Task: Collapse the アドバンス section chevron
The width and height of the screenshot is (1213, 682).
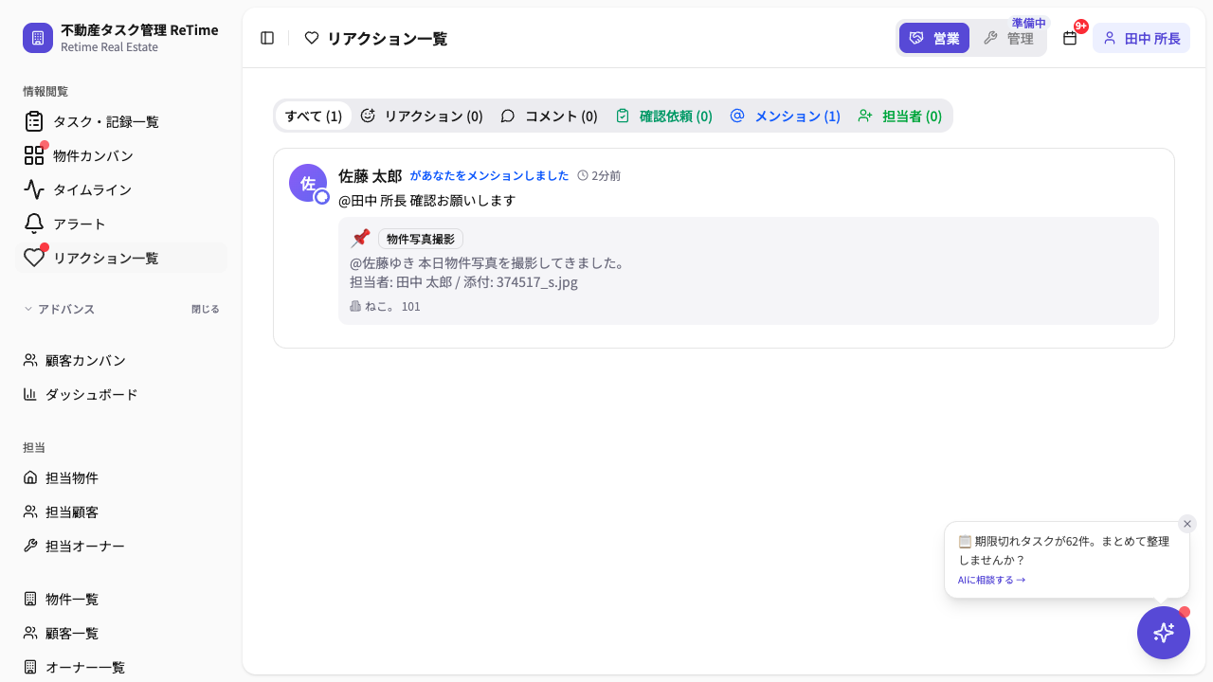Action: coord(28,309)
